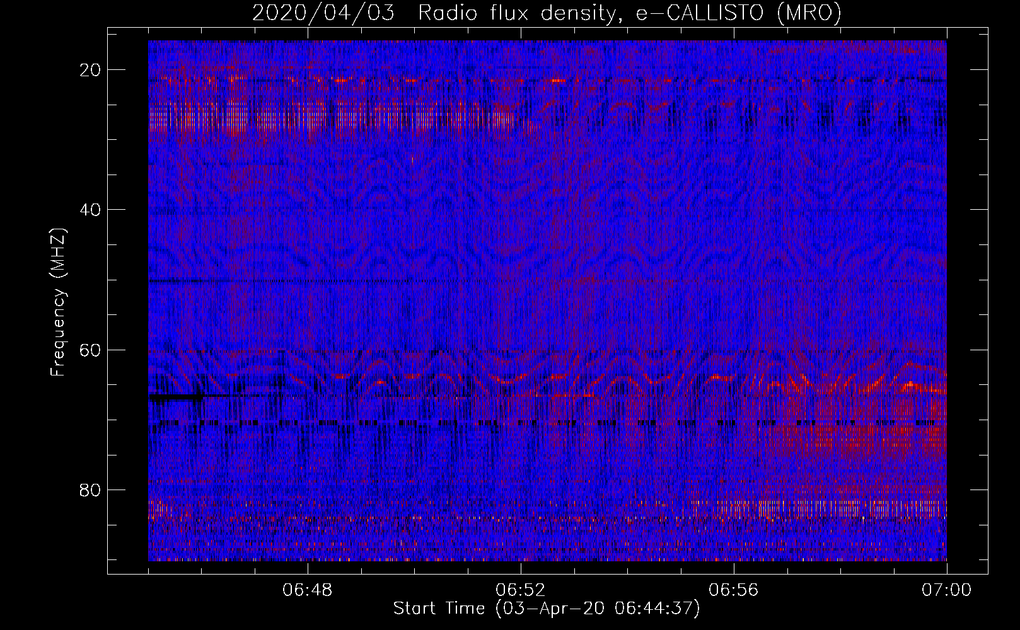Click the 20 frequency tick label
1020x630 pixels.
[x=91, y=70]
